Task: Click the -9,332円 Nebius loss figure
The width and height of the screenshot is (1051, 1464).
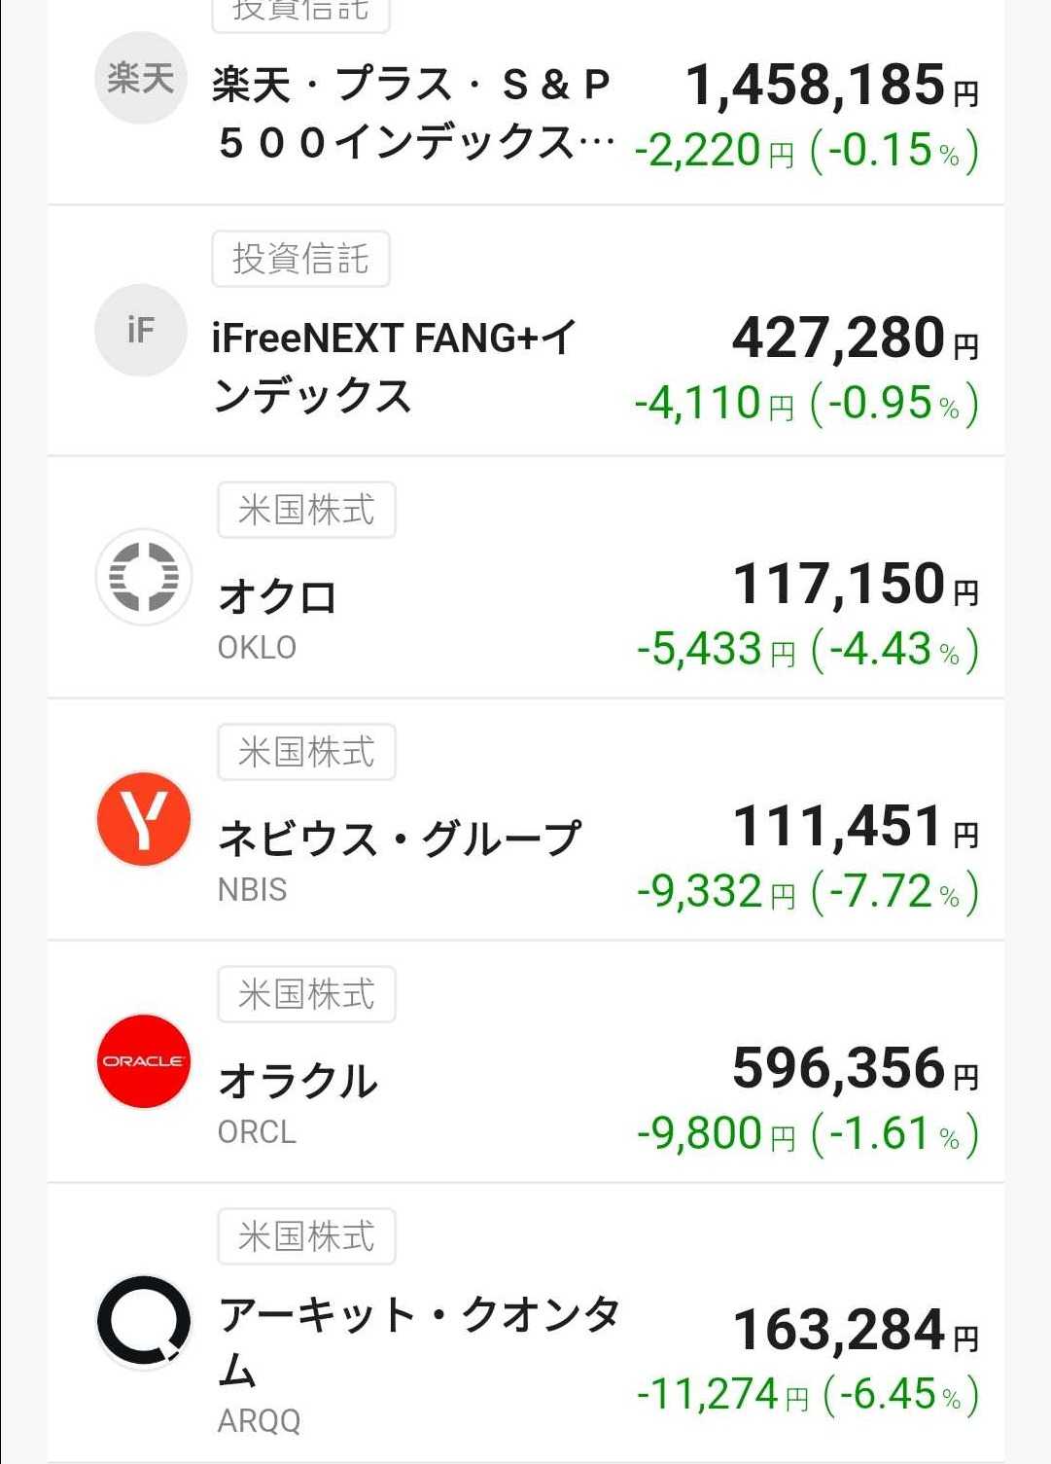Action: 715,892
